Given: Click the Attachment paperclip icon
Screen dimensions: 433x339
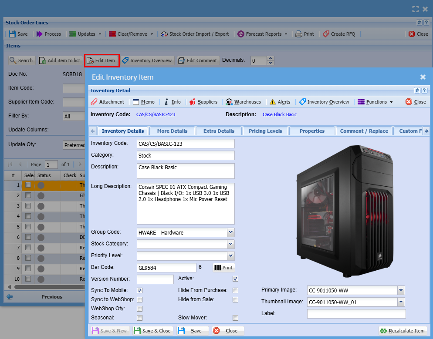Looking at the screenshot, I should click(x=94, y=102).
